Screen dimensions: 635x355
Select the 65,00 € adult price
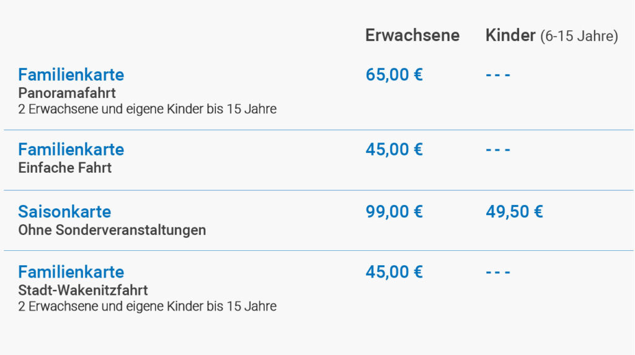pos(394,75)
